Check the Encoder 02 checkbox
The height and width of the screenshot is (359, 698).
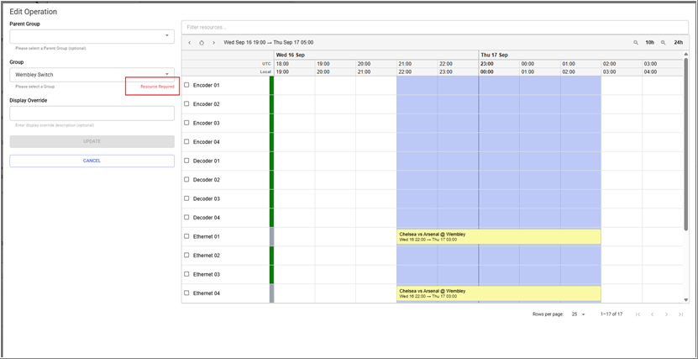pyautogui.click(x=186, y=103)
